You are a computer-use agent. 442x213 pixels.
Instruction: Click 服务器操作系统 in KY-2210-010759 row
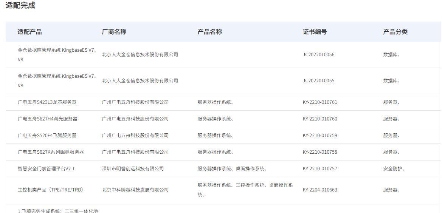(215, 135)
